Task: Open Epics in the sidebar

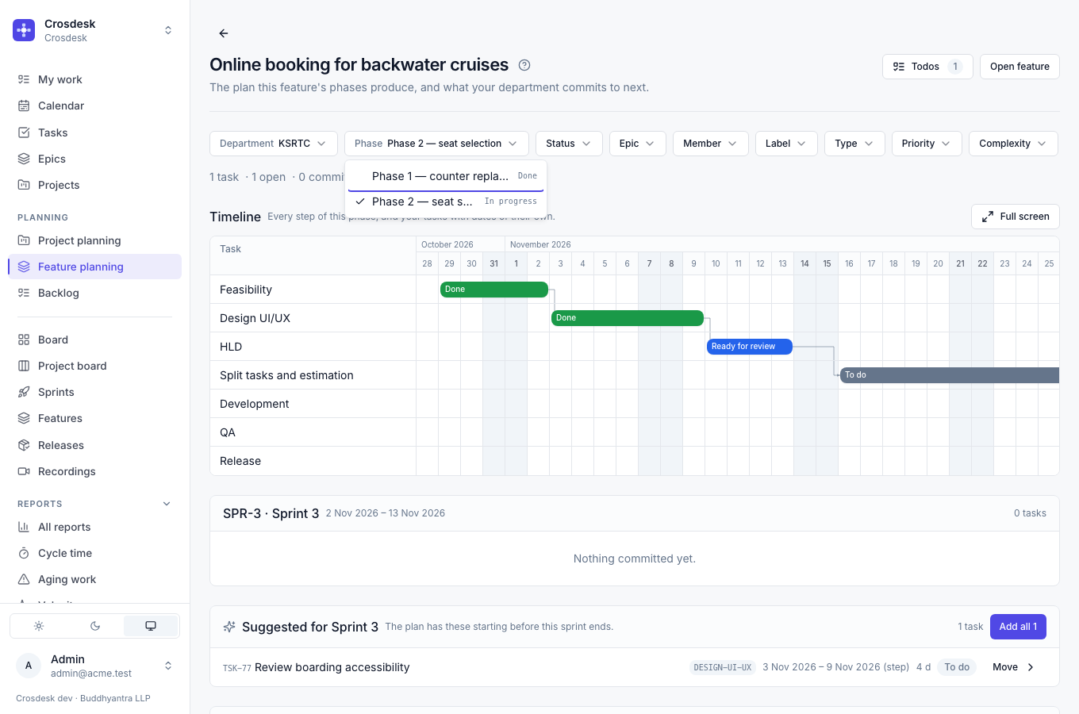Action: point(94,159)
